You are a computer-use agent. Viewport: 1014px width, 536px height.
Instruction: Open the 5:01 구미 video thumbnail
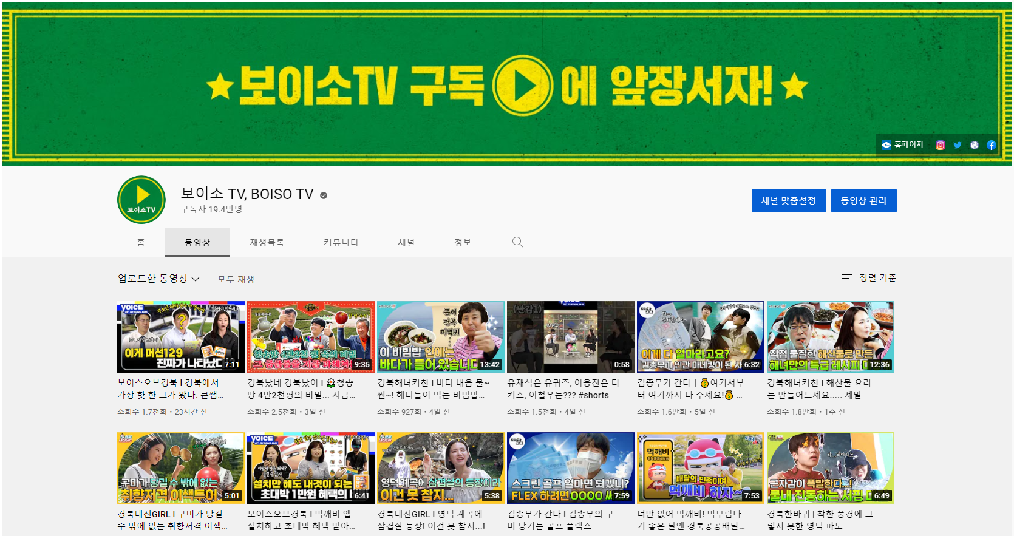pyautogui.click(x=181, y=468)
